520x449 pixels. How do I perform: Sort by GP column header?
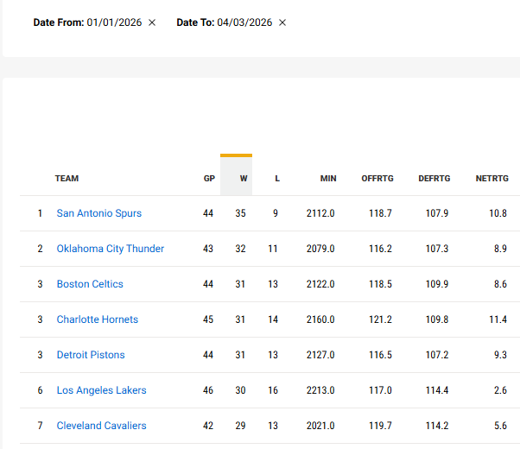(x=209, y=179)
